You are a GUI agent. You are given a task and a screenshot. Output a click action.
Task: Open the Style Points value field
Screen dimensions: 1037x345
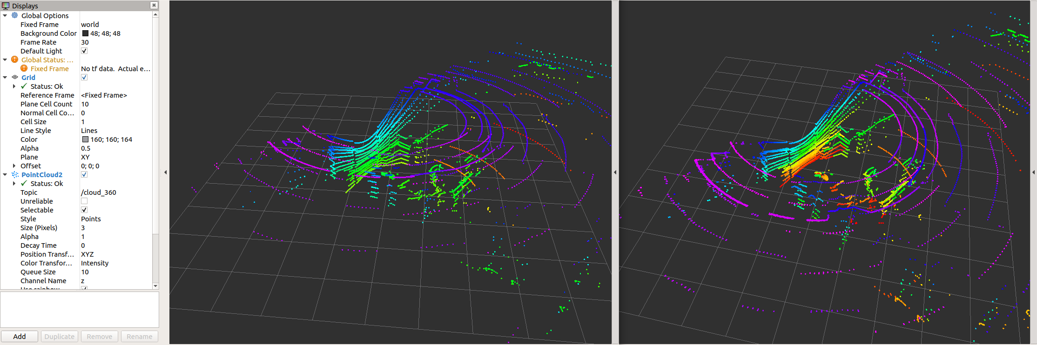tap(91, 219)
